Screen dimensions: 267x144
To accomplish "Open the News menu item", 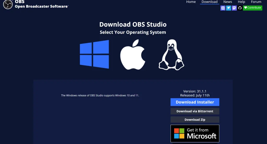I will pyautogui.click(x=228, y=2).
